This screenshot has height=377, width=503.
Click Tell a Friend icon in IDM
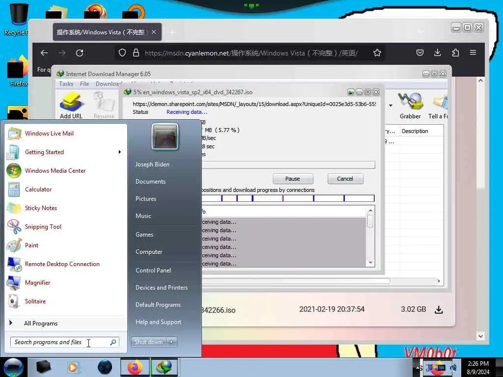(x=438, y=106)
